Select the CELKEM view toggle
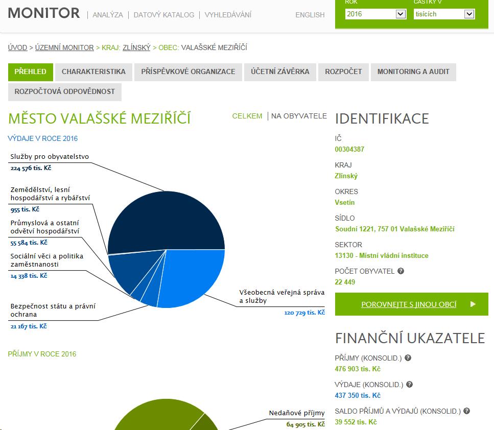The width and height of the screenshot is (494, 430). pyautogui.click(x=247, y=116)
